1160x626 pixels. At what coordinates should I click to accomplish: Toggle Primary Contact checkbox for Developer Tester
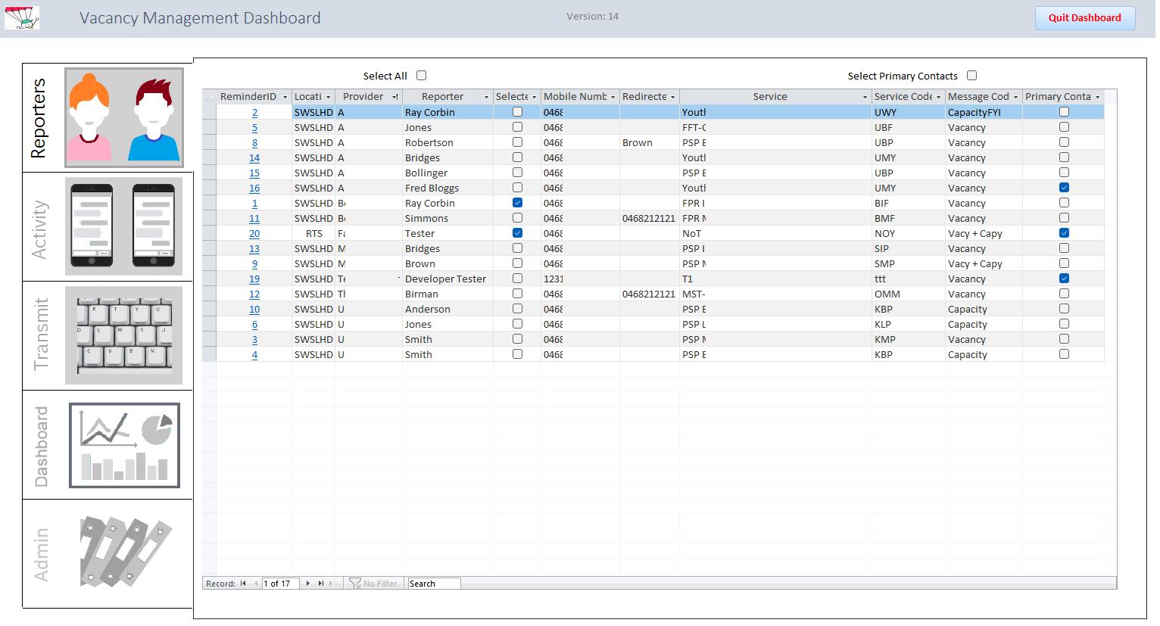pos(1065,279)
